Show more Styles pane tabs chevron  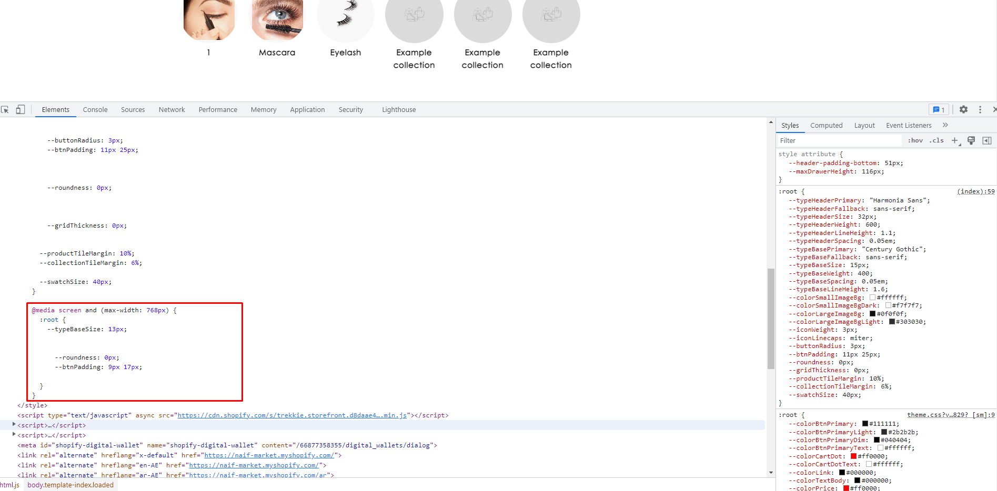pos(945,125)
